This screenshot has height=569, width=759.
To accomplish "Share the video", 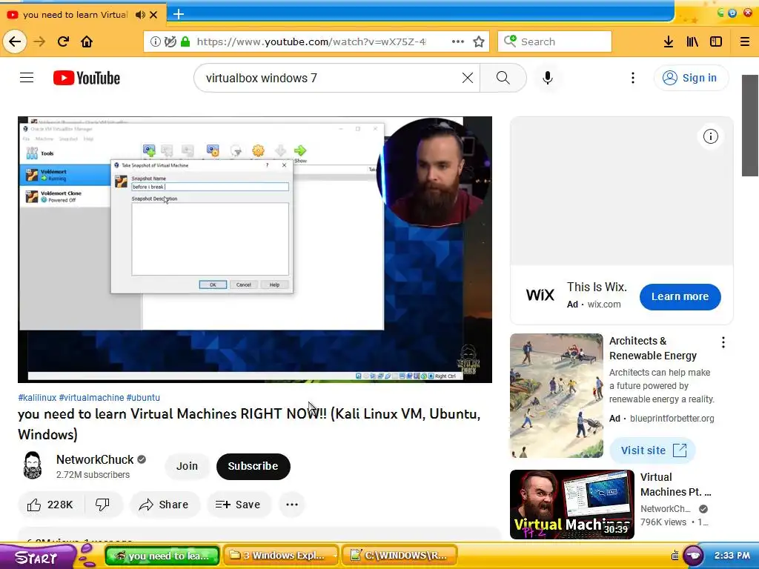I will [x=164, y=505].
